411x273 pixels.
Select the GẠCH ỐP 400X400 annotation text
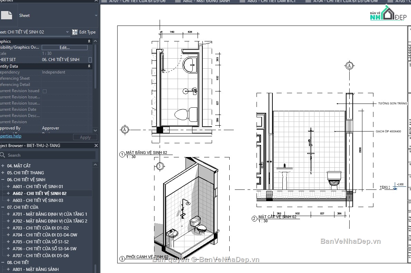point(388,131)
